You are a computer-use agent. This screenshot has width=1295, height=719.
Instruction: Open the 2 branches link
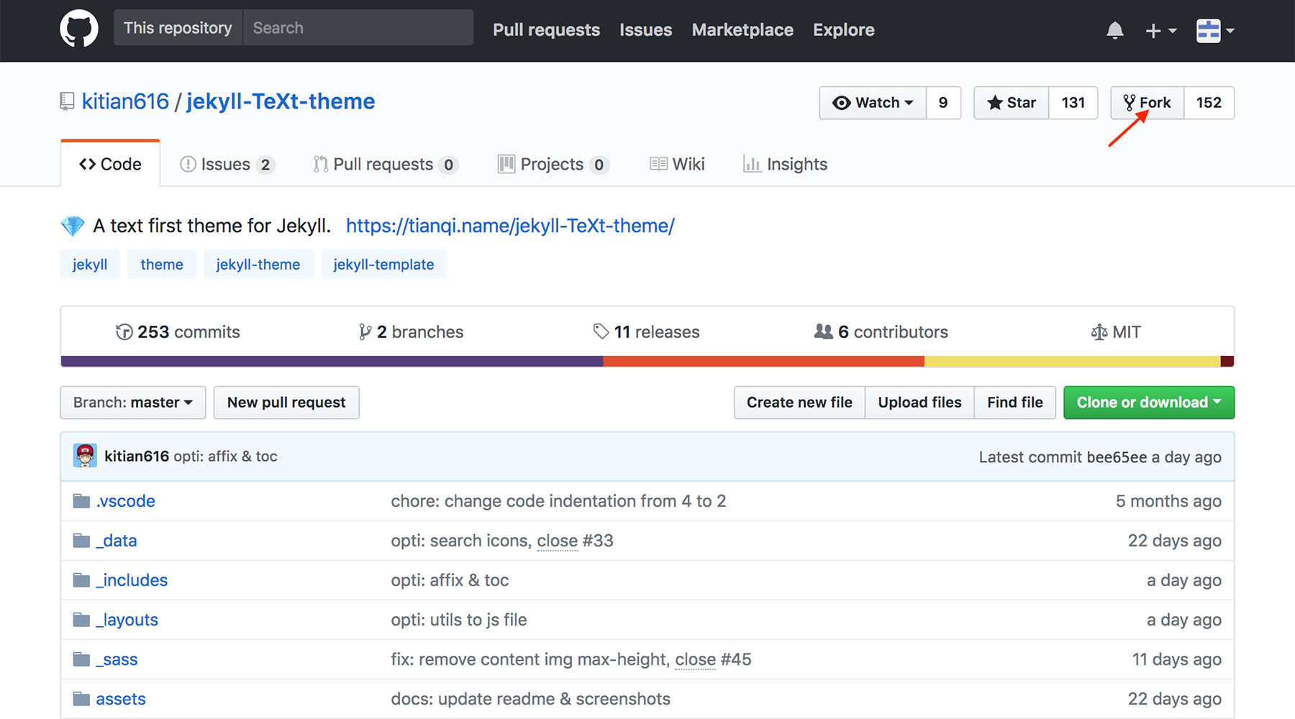[x=411, y=331]
